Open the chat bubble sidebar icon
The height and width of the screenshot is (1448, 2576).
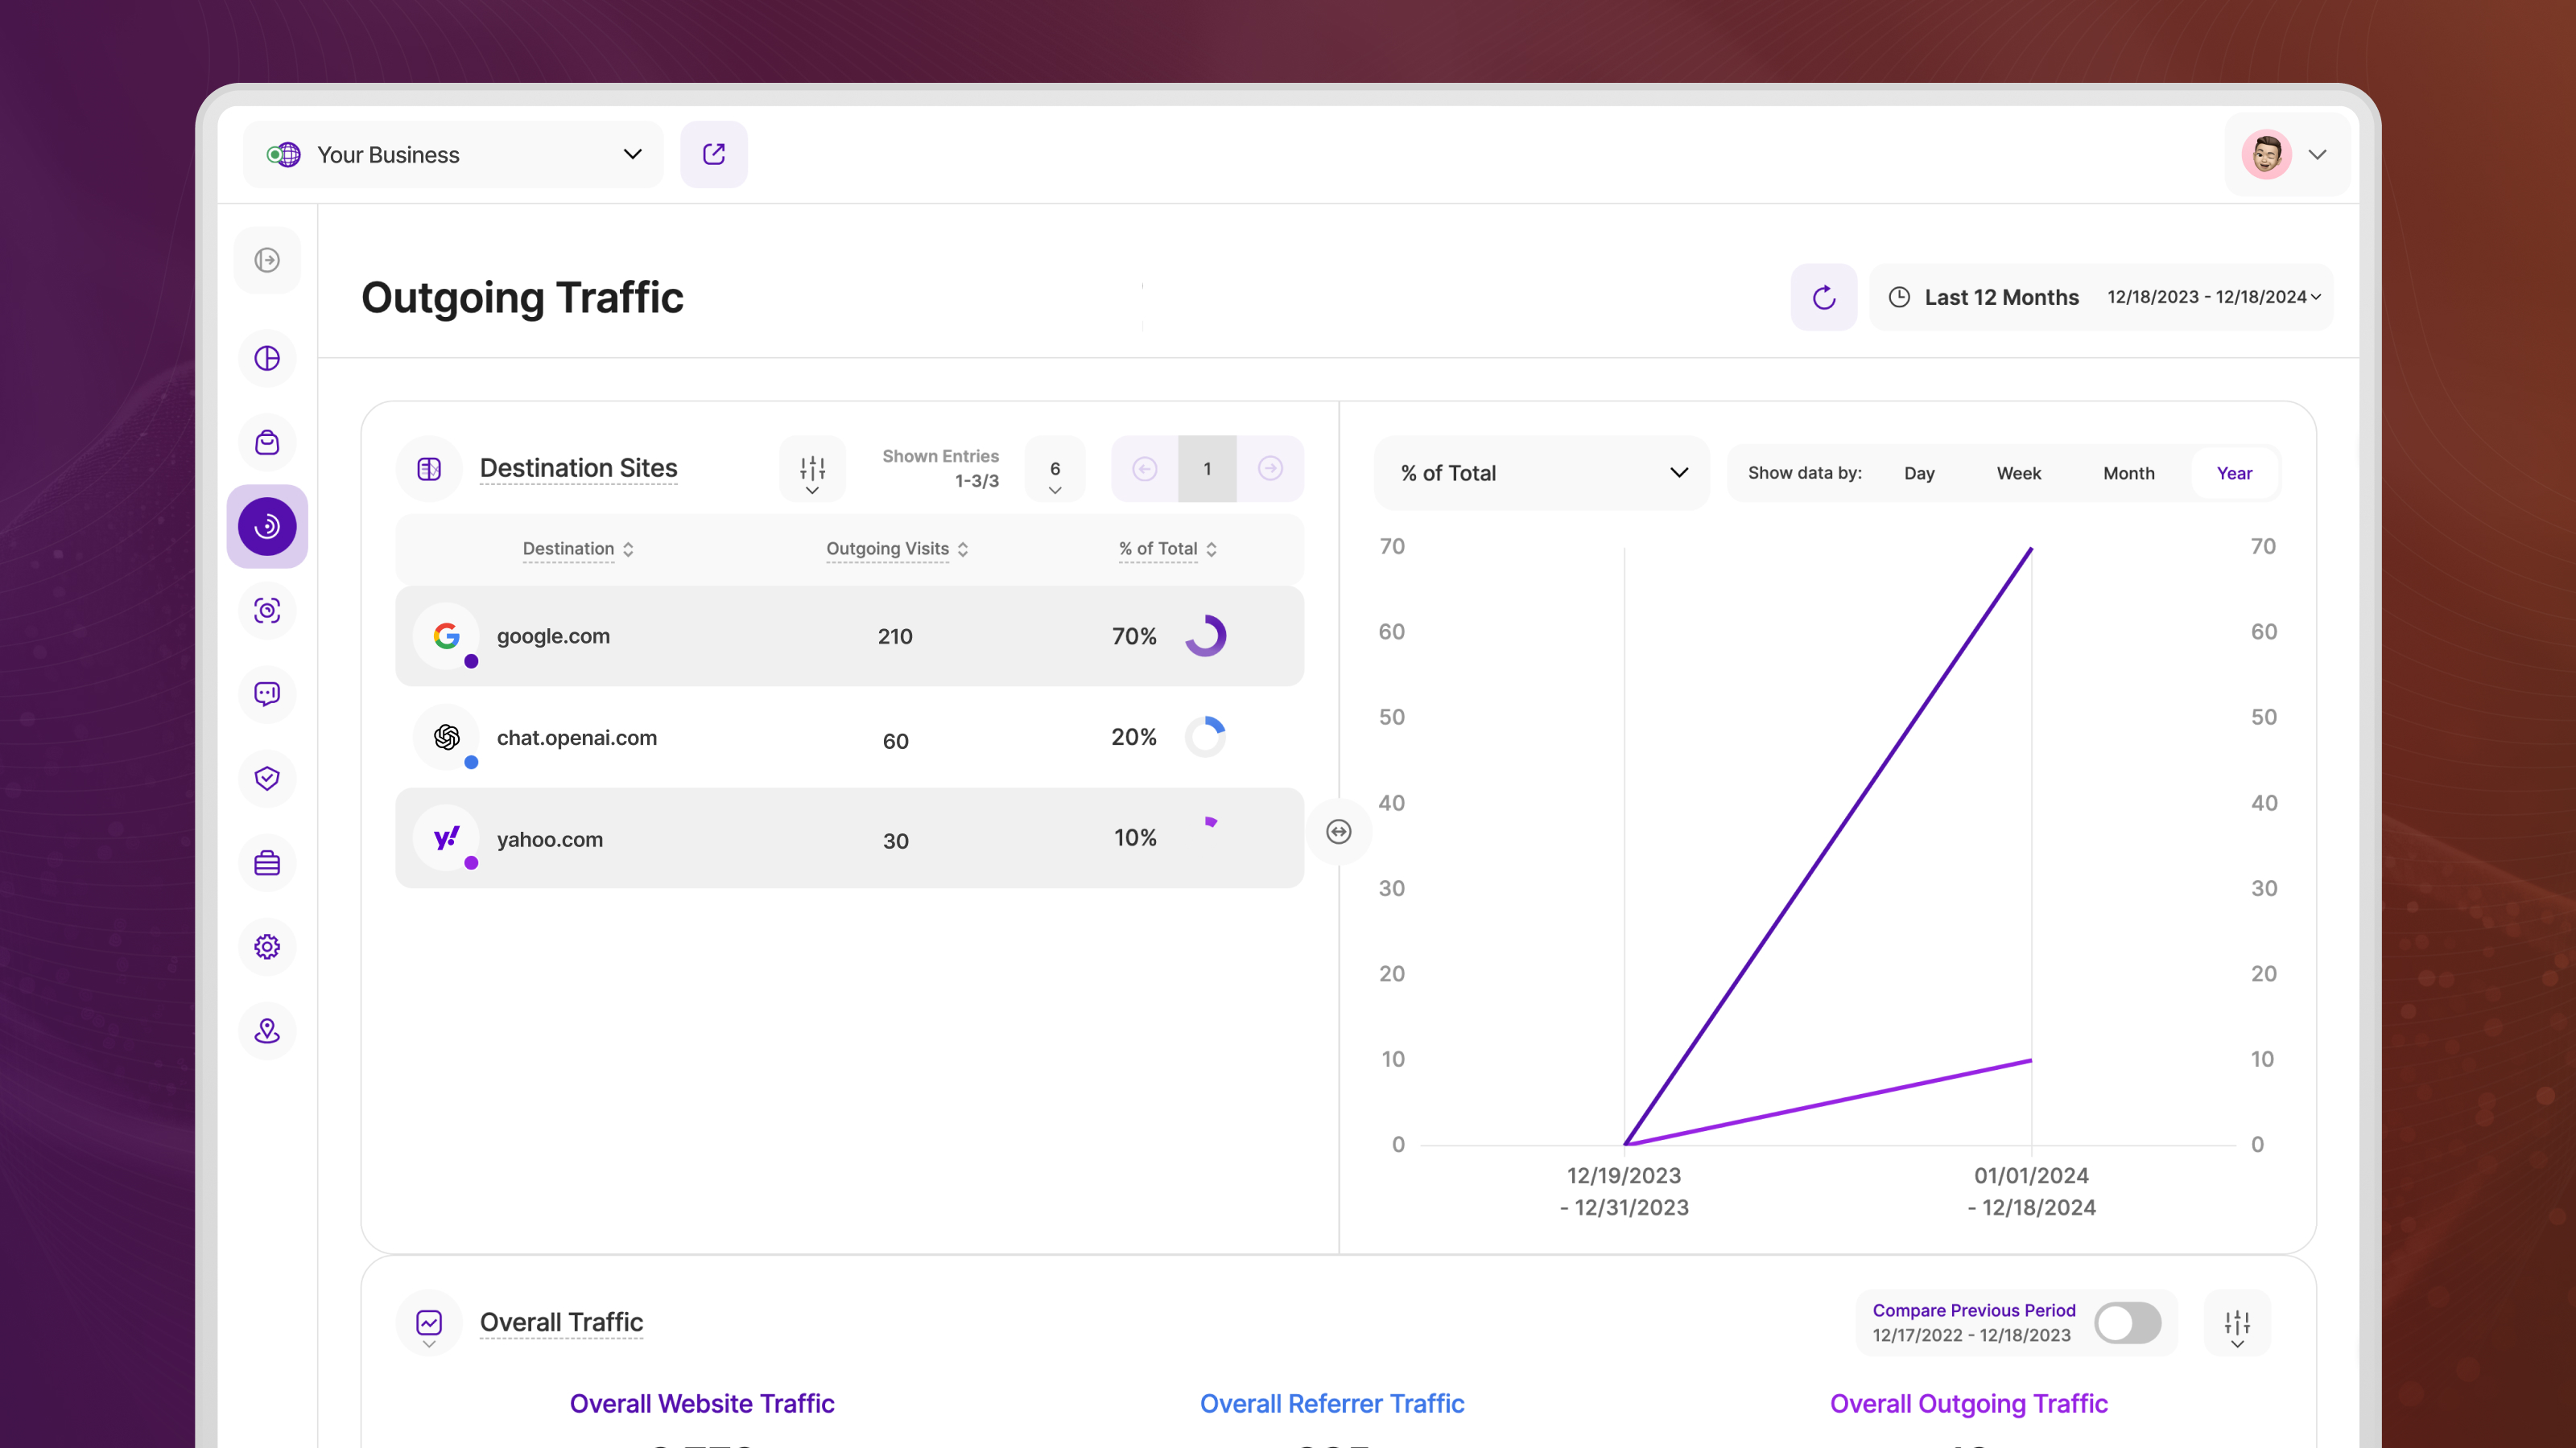tap(267, 693)
